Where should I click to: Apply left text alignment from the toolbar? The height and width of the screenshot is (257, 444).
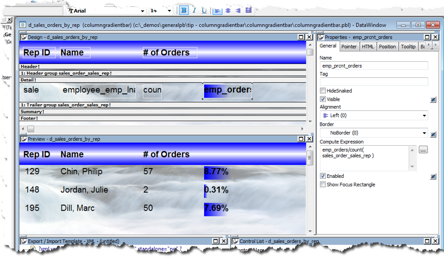point(217,11)
